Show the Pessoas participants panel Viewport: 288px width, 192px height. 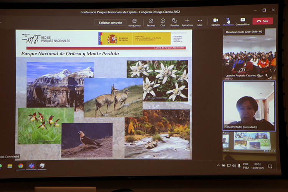[151, 23]
